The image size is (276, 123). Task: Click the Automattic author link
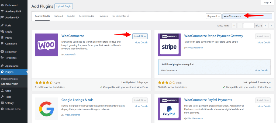click(x=70, y=55)
